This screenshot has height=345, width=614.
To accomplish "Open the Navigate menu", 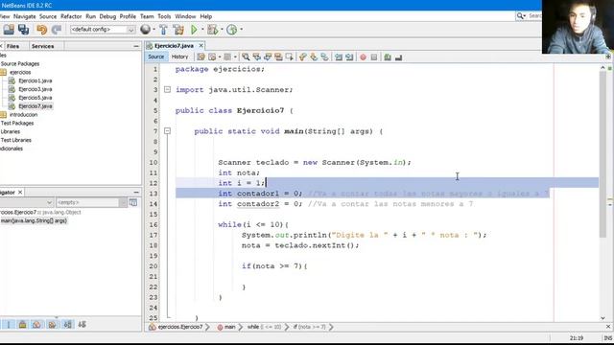I will [24, 16].
